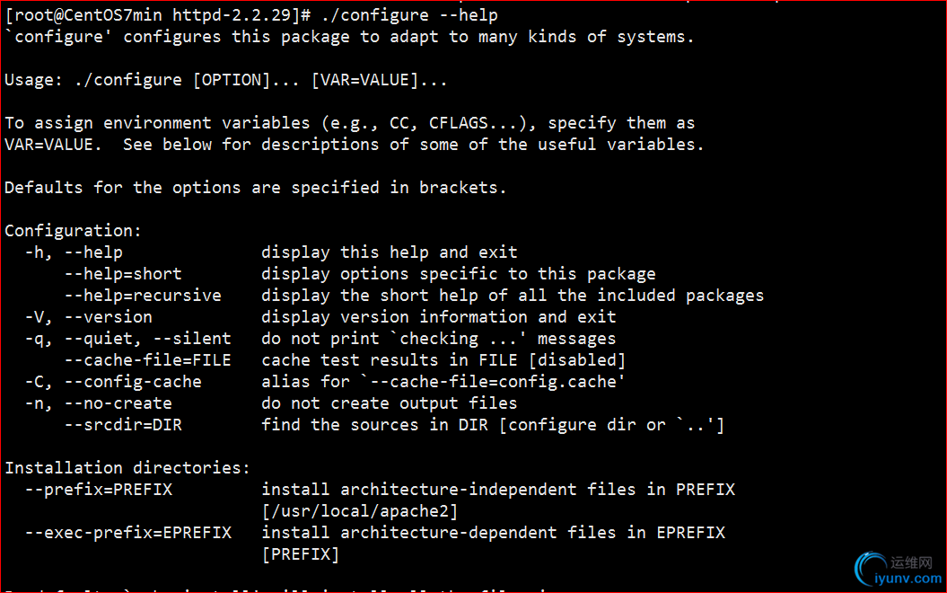Click the [/usr/local/apache2] default path
This screenshot has height=593, width=947.
click(359, 511)
